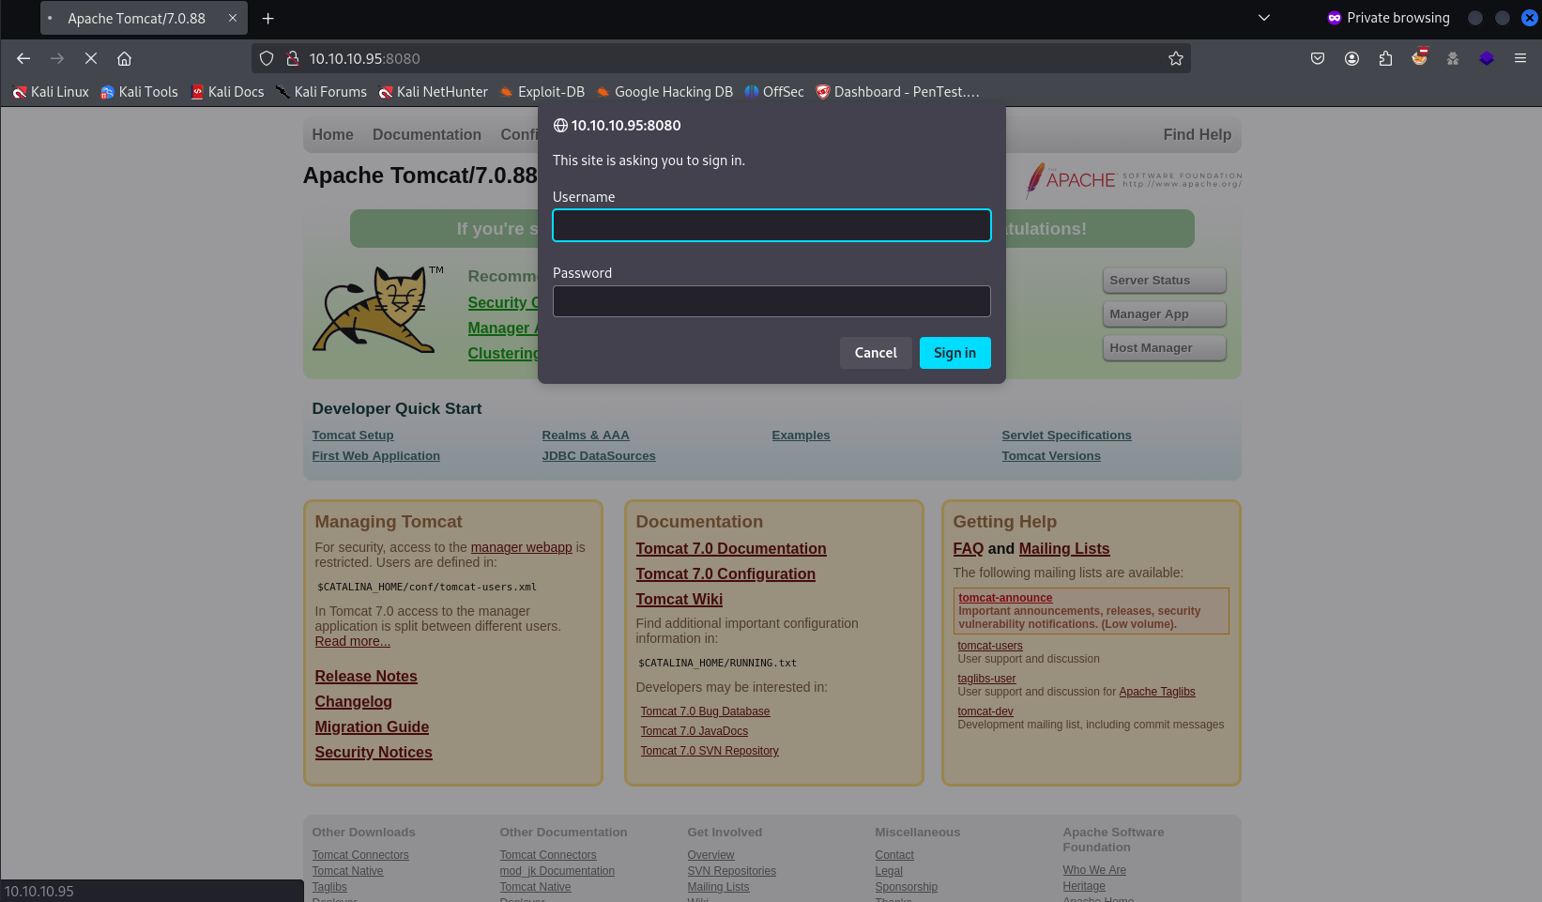Viewport: 1542px width, 902px height.
Task: Open the Firefox account icon
Action: [1351, 58]
